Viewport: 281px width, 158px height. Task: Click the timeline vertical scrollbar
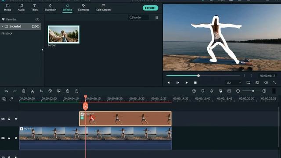coord(279,127)
